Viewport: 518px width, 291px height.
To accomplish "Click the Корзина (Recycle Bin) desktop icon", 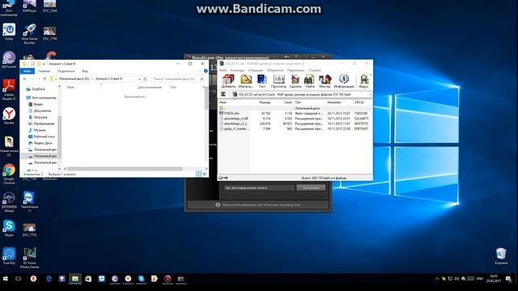I will click(501, 256).
